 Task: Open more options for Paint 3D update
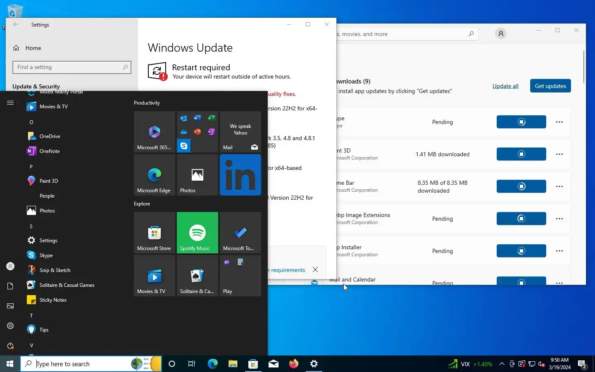[x=559, y=154]
